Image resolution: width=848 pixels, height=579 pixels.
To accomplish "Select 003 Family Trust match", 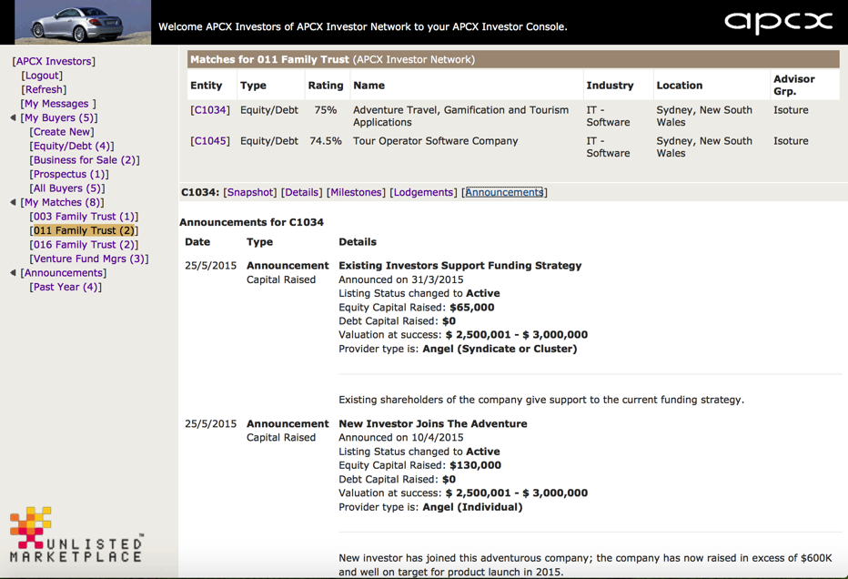I will pos(84,217).
